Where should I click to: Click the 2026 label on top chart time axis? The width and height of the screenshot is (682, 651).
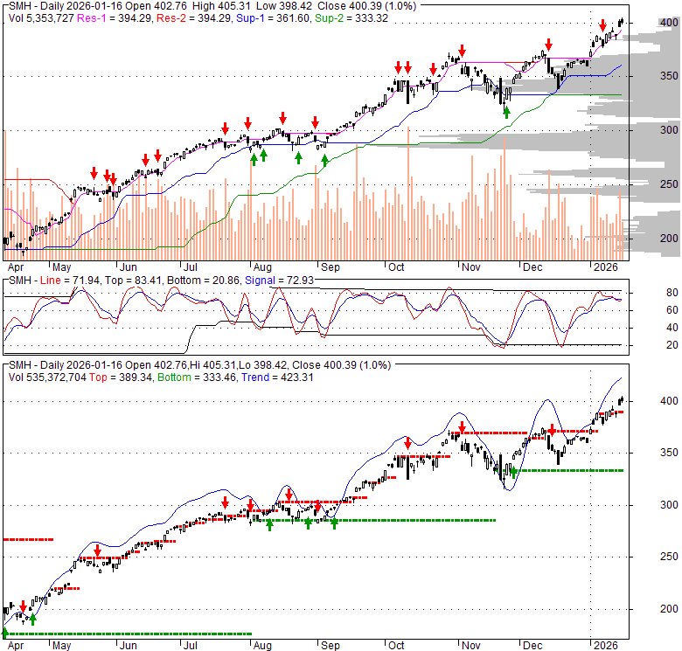click(605, 267)
